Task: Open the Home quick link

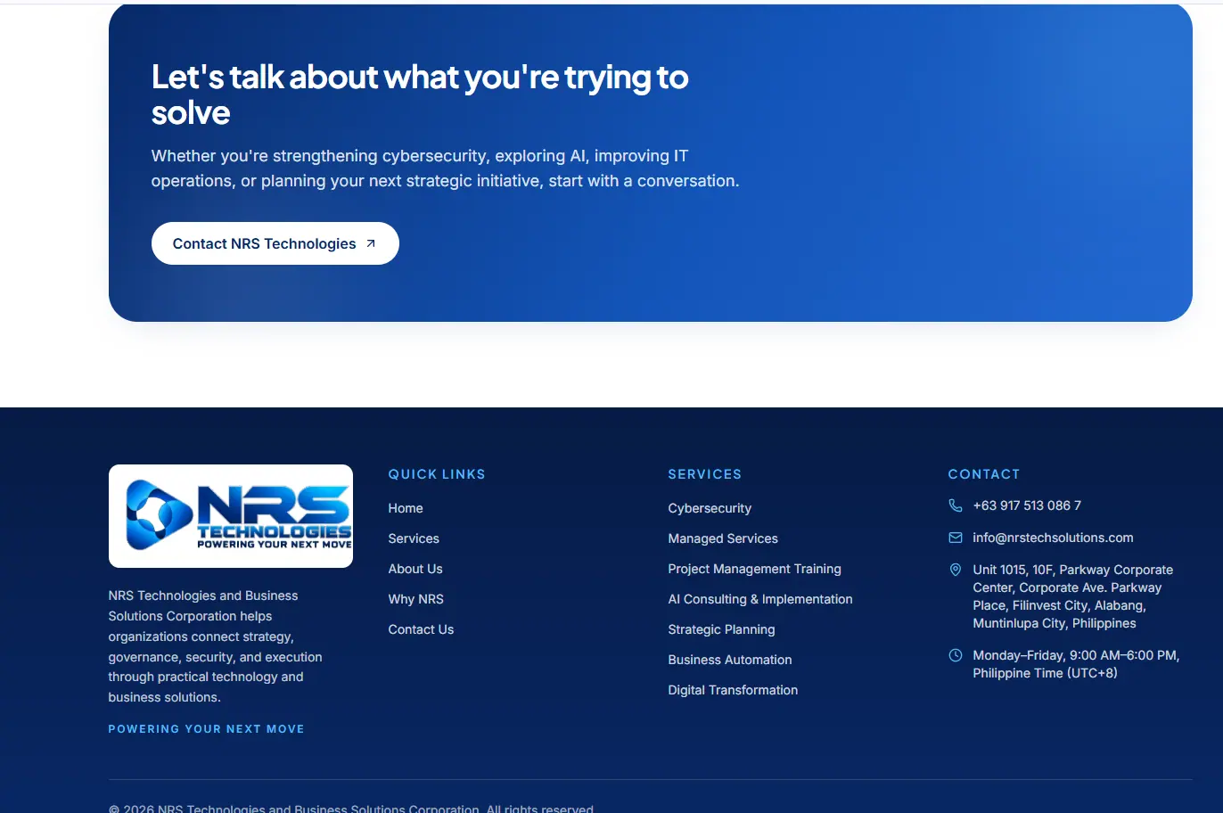Action: pyautogui.click(x=406, y=508)
